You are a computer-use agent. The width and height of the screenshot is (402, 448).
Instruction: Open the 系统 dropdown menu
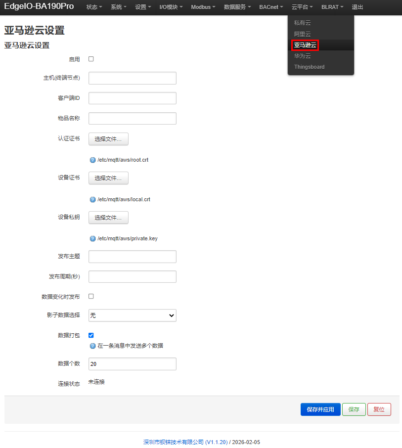point(119,7)
